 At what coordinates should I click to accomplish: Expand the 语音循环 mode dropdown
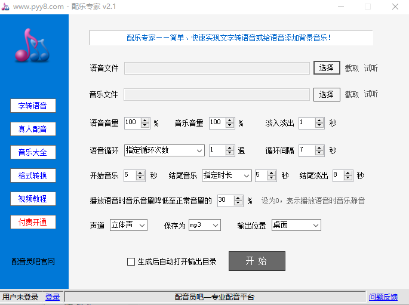pos(199,150)
